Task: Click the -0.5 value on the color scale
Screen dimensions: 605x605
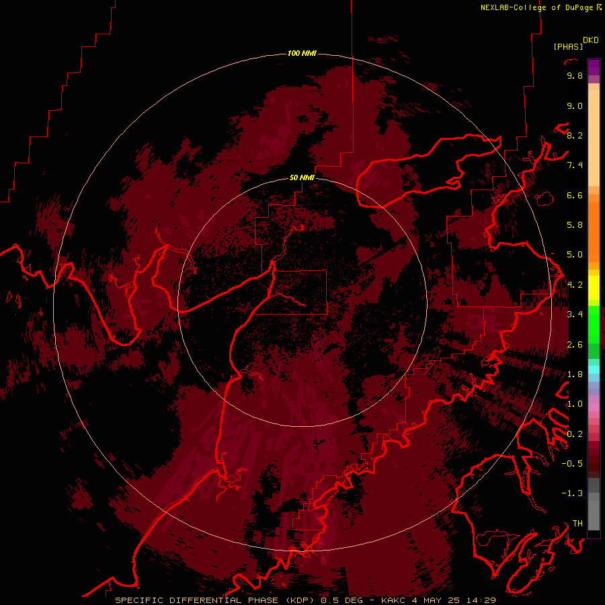Action: click(572, 464)
